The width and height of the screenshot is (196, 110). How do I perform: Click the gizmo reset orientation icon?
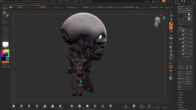pyautogui.click(x=83, y=60)
